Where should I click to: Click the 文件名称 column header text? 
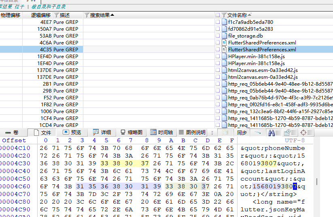coord(237,15)
